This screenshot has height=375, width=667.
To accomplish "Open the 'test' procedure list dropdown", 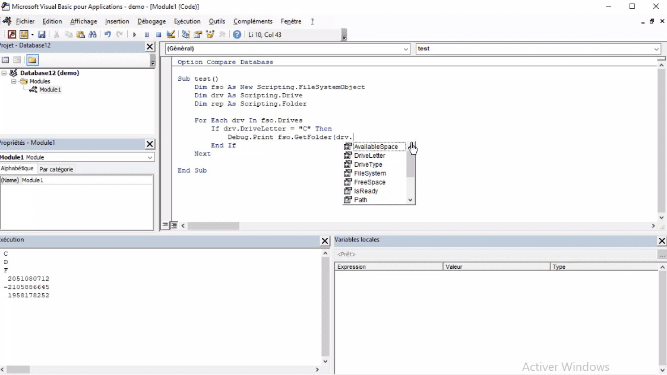I will pyautogui.click(x=656, y=49).
